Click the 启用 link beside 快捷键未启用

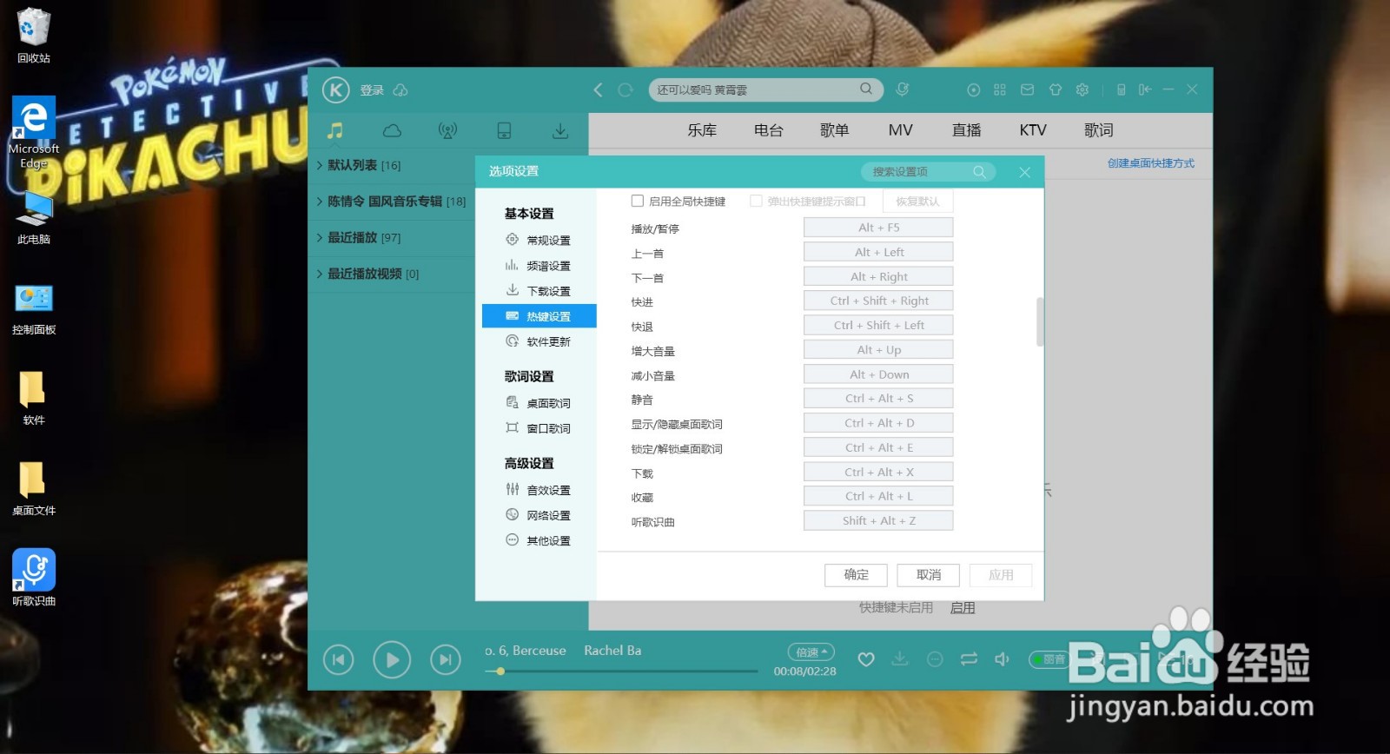963,608
